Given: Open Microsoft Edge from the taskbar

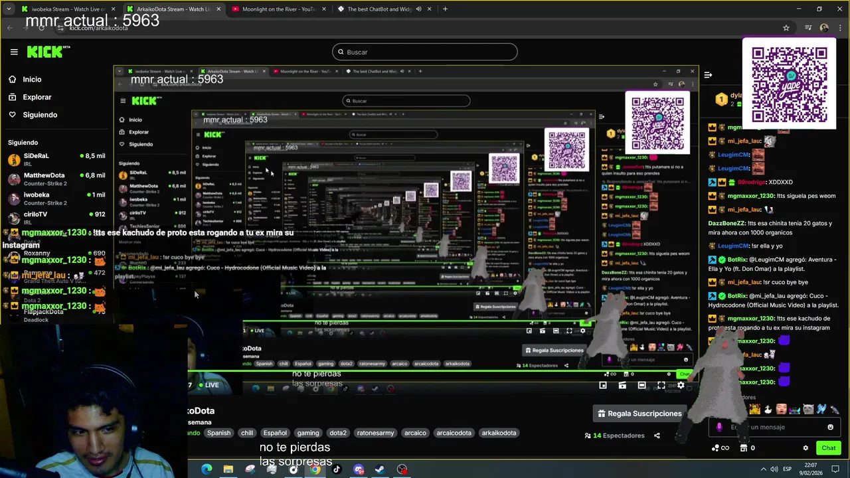Looking at the screenshot, I should [x=207, y=469].
